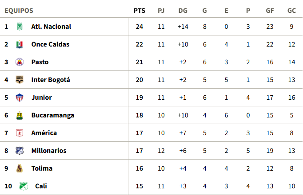The image size is (303, 195).
Task: Click the EQUIPOS column header
Action: (x=19, y=11)
